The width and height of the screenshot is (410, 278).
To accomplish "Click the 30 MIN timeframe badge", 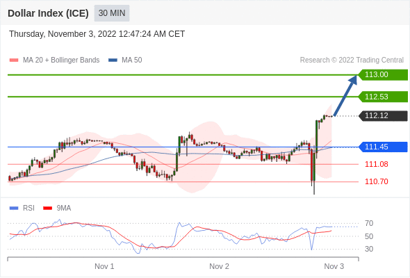I will pos(112,13).
